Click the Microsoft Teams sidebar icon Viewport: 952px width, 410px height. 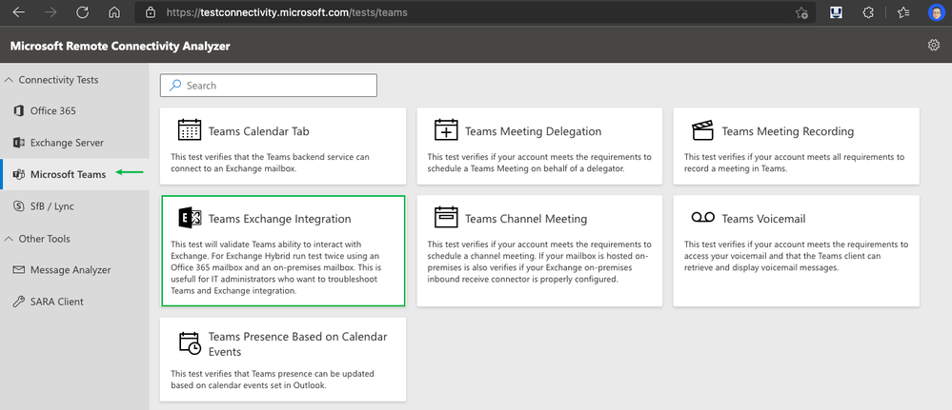tap(18, 175)
